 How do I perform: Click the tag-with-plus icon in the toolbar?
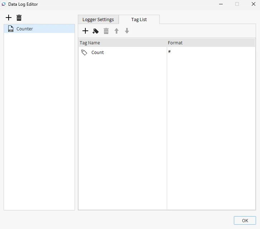[95, 31]
